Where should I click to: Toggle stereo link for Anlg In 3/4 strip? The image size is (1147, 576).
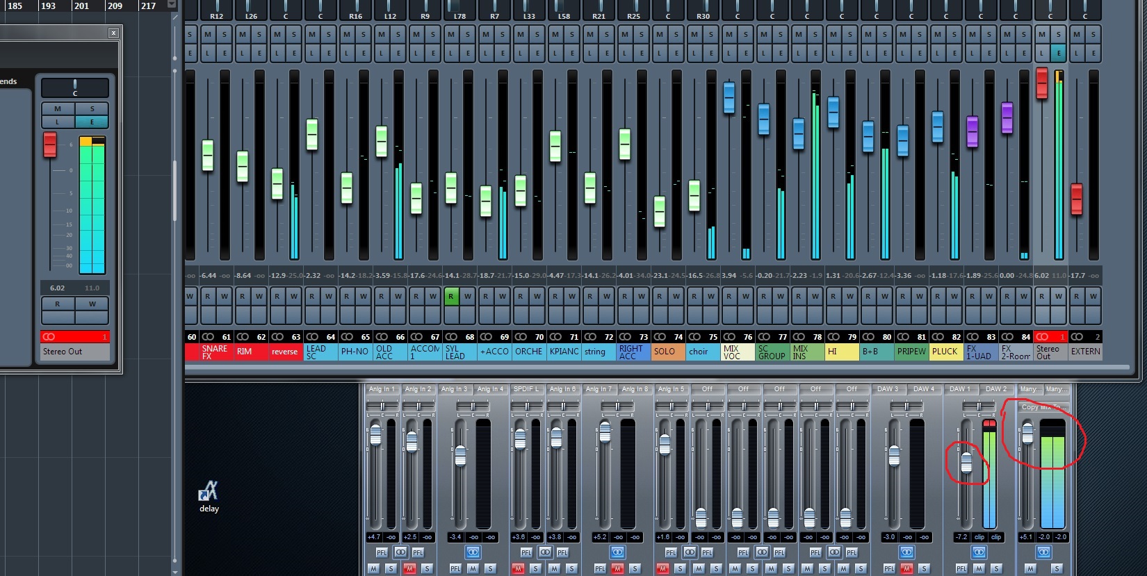click(473, 552)
